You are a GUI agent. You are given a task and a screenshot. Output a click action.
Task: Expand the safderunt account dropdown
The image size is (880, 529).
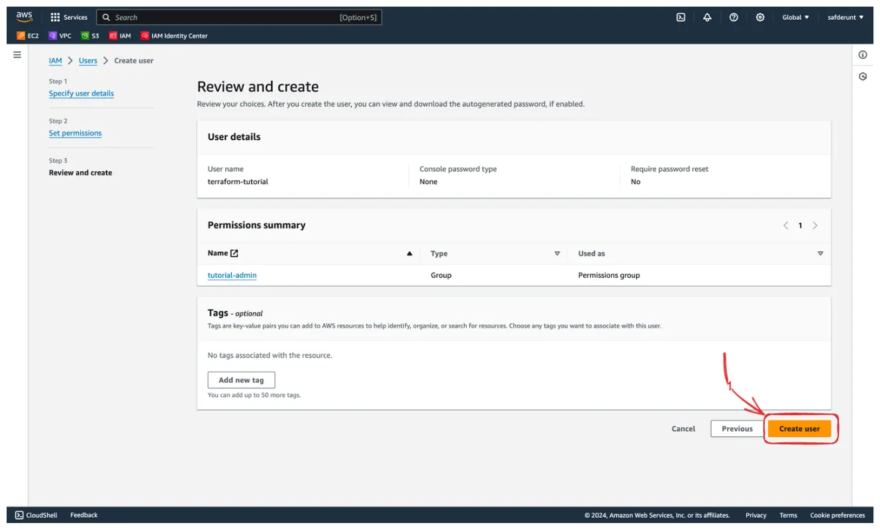(846, 17)
